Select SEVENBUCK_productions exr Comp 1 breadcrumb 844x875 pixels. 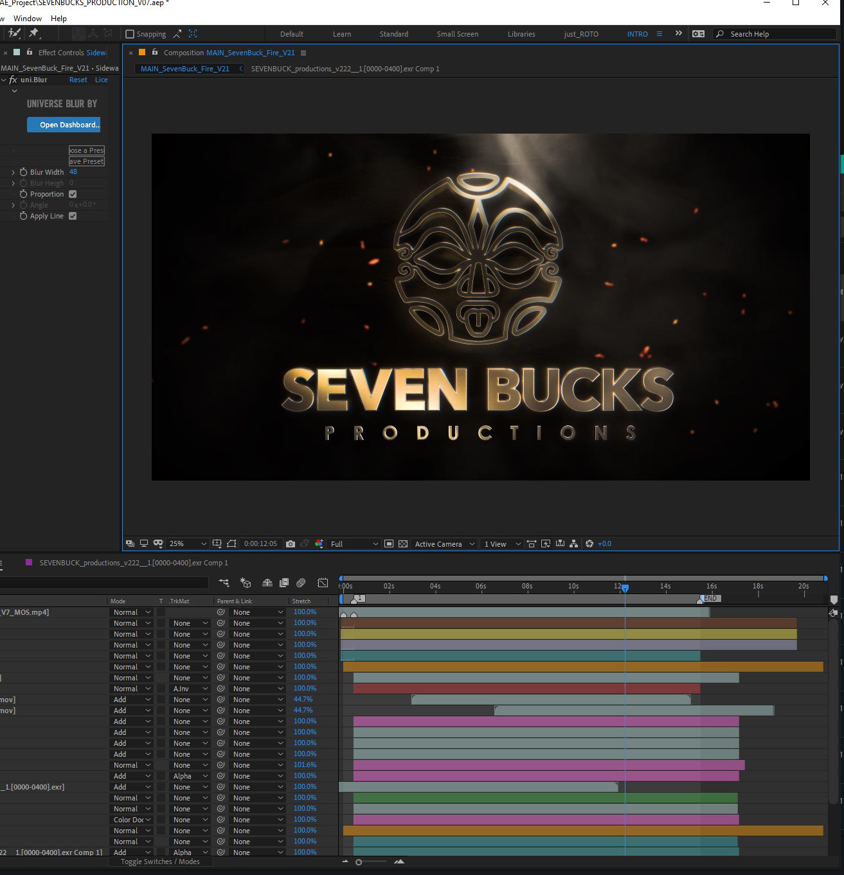(345, 69)
